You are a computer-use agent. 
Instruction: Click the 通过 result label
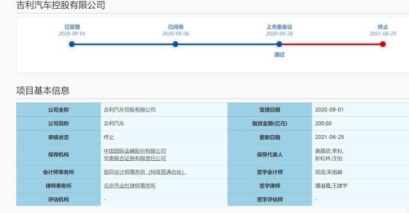(279, 54)
